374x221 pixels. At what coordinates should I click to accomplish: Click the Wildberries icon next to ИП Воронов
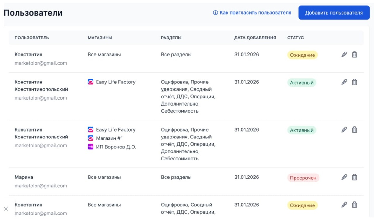point(91,147)
